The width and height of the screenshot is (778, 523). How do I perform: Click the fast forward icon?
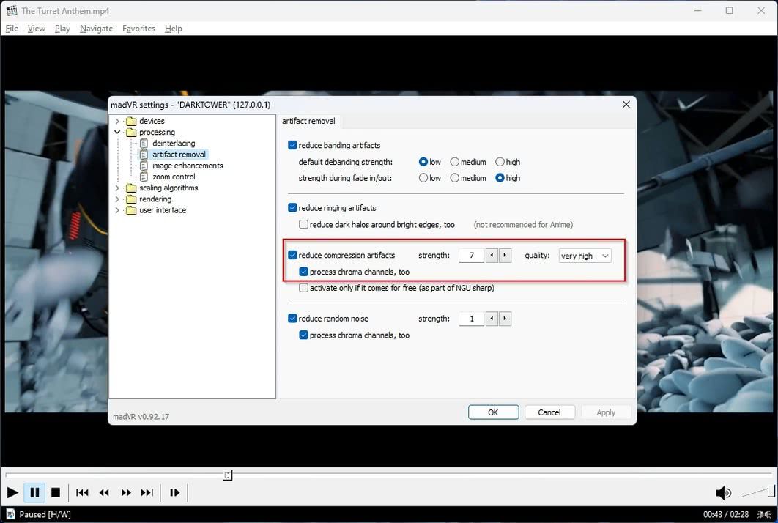pos(125,492)
